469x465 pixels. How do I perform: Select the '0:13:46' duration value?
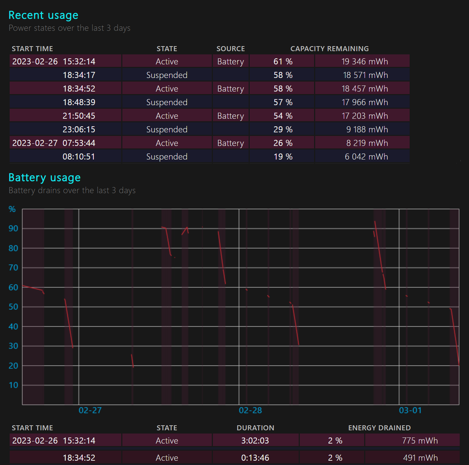click(x=255, y=458)
